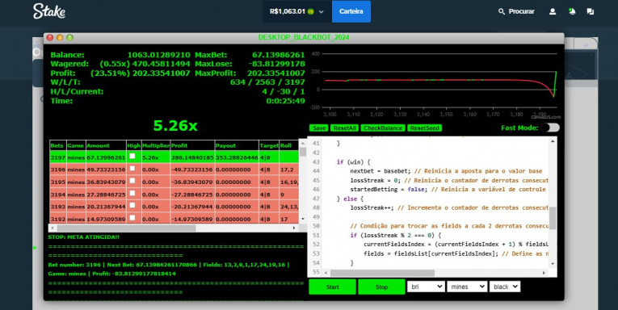Click the STOP: META ATINGIDA!! log line
The width and height of the screenshot is (618, 310).
[83, 237]
